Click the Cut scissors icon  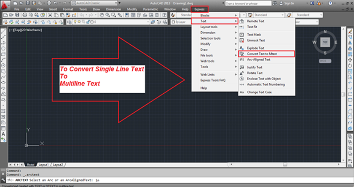pos(50,15)
